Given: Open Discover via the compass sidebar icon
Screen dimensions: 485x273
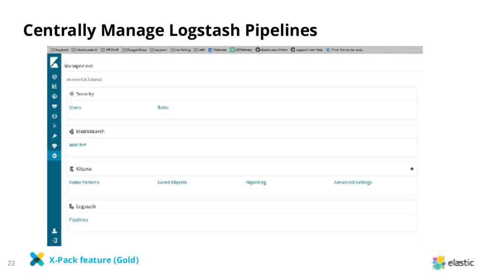Looking at the screenshot, I should (x=54, y=77).
